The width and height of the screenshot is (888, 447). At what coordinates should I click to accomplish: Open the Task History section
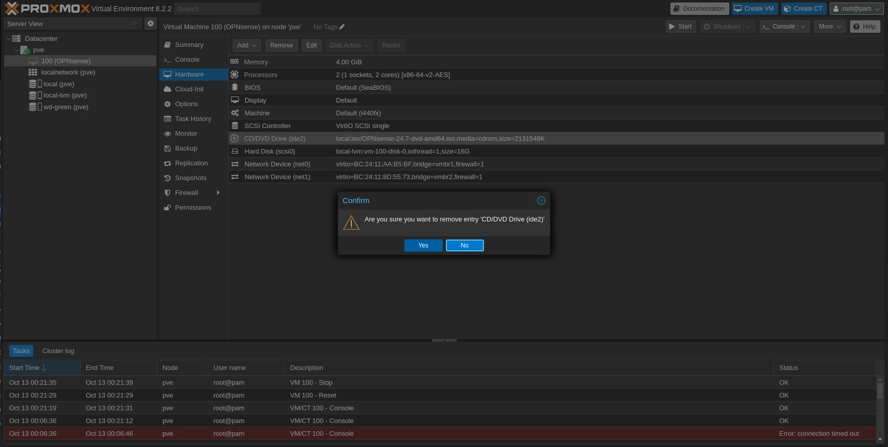coord(194,119)
